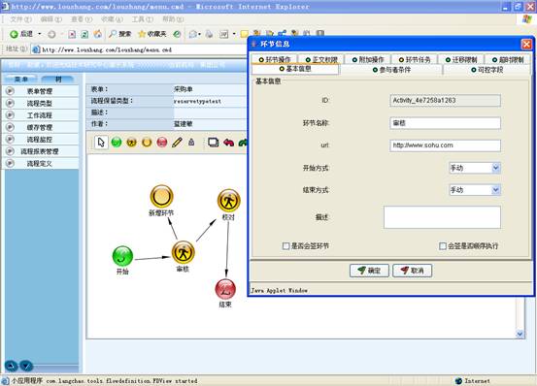Click IE Home icon
Image resolution: width=537 pixels, height=386 pixels.
coord(98,34)
